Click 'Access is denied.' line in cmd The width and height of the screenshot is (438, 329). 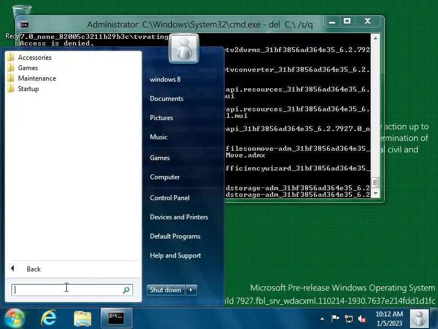[x=57, y=43]
